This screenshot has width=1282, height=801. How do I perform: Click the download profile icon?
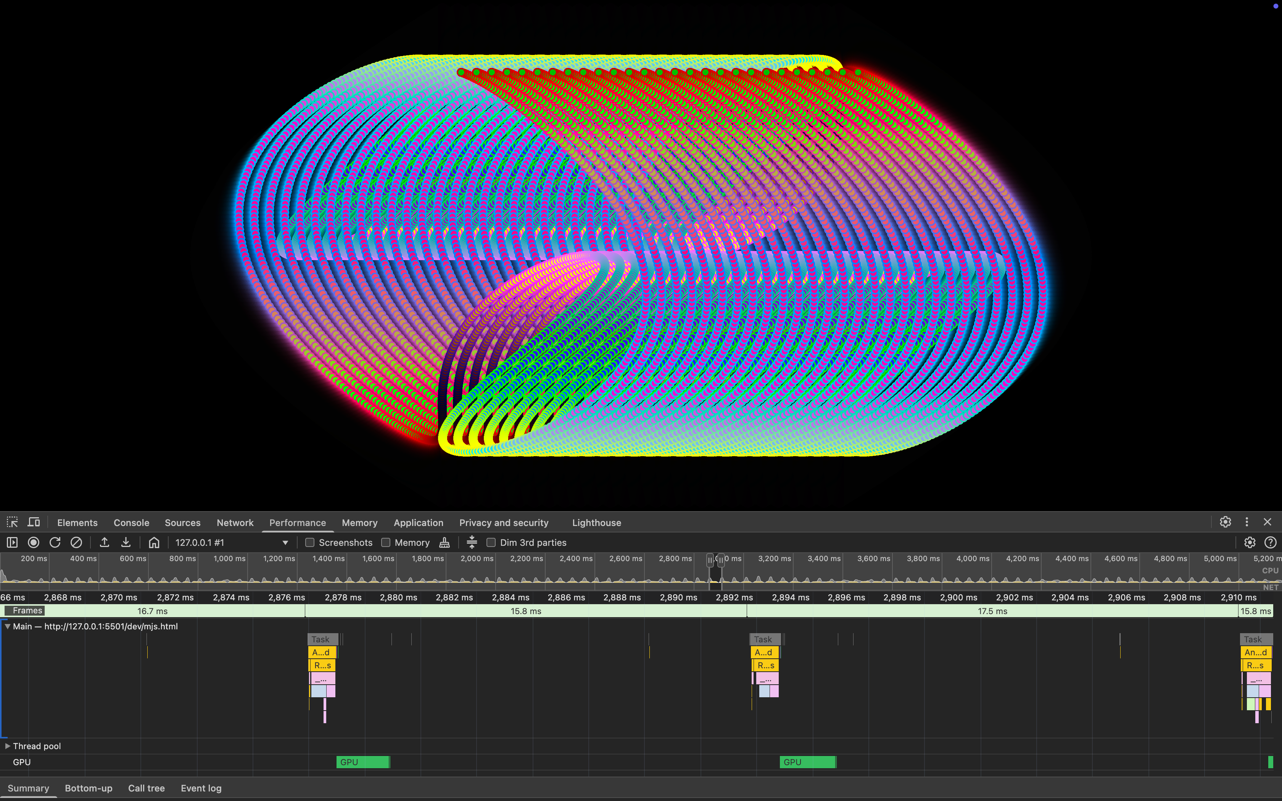pos(126,542)
